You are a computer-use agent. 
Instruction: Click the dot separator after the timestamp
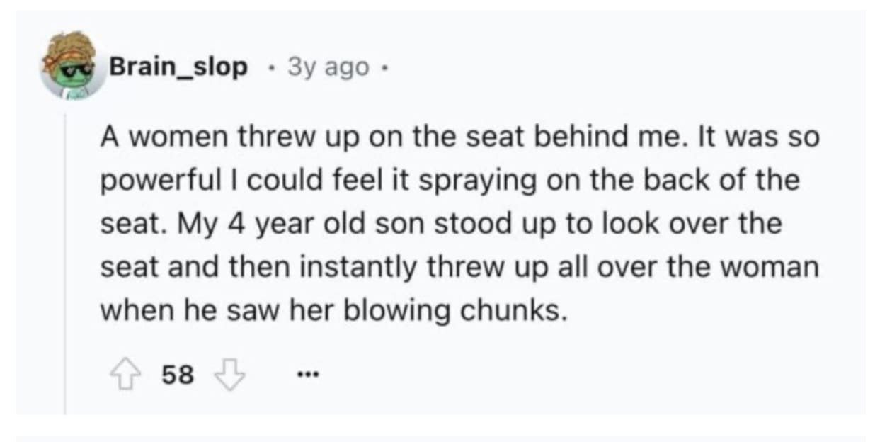387,67
